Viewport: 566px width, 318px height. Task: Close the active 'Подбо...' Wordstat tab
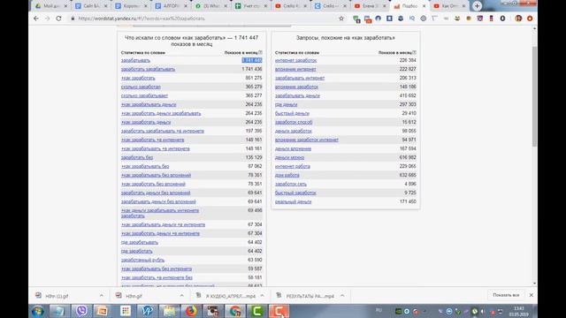[424, 6]
